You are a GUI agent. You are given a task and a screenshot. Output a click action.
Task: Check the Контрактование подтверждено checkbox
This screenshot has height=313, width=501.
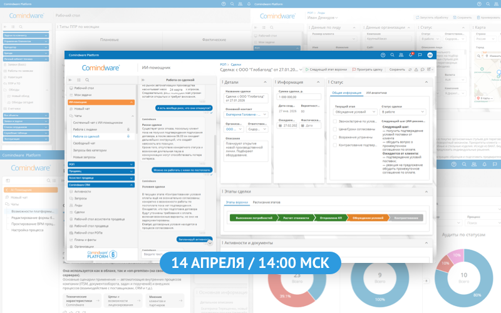tap(335, 145)
